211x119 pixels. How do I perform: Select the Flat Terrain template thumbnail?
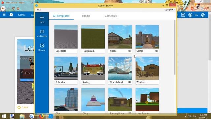click(93, 37)
